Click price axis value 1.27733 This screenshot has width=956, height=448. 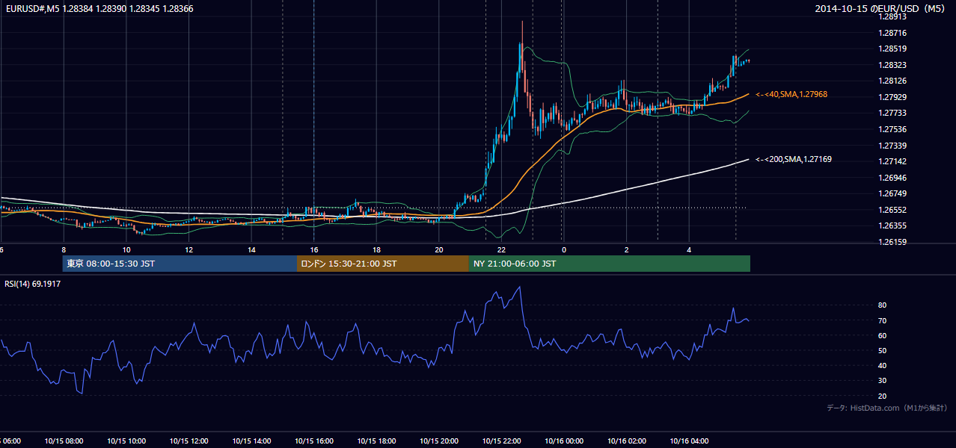pyautogui.click(x=892, y=113)
